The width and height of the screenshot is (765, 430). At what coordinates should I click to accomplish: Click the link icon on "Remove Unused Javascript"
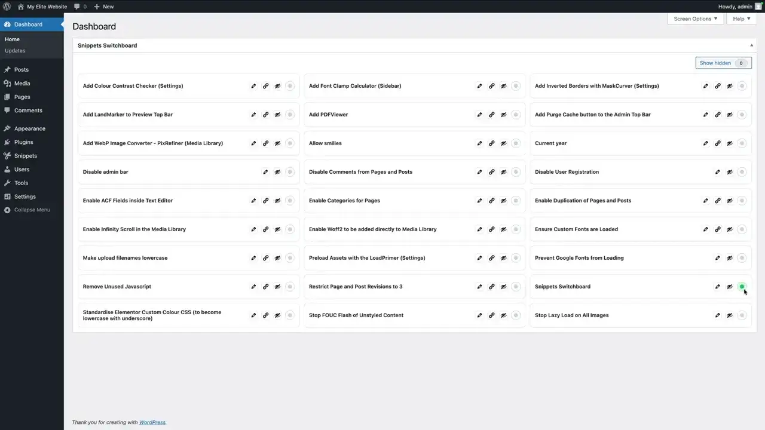point(265,286)
